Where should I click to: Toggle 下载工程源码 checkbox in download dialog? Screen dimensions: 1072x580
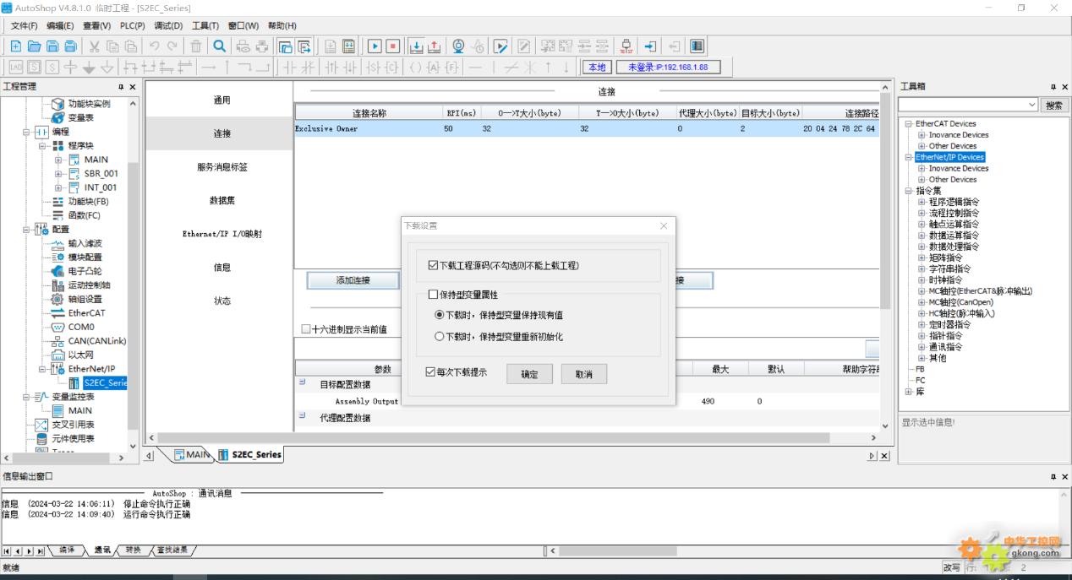click(434, 265)
